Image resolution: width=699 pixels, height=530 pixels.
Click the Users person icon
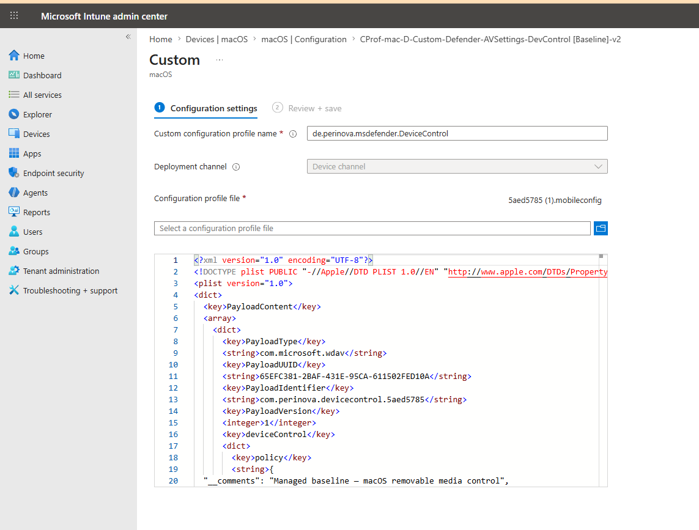coord(14,231)
